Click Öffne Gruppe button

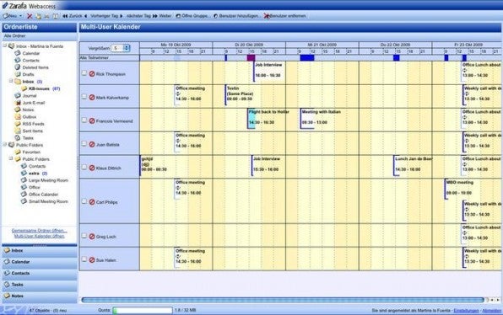pyautogui.click(x=193, y=16)
